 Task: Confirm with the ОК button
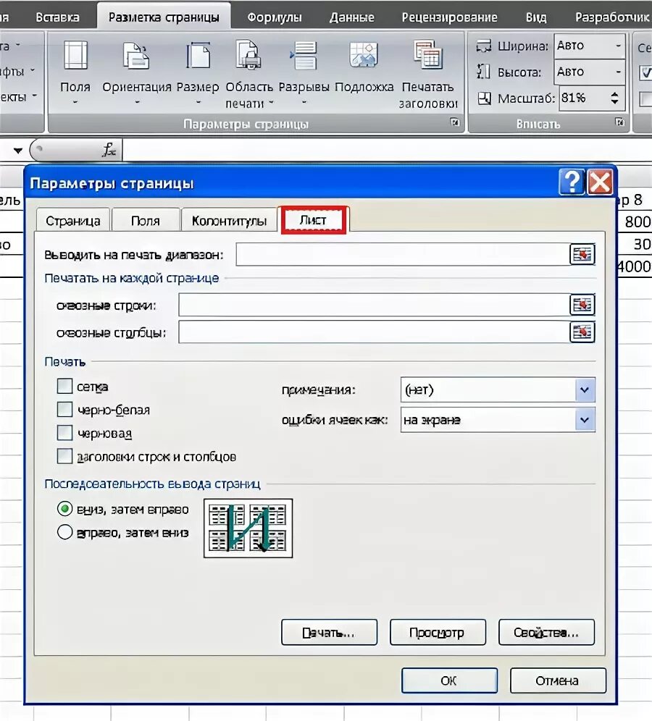click(449, 680)
